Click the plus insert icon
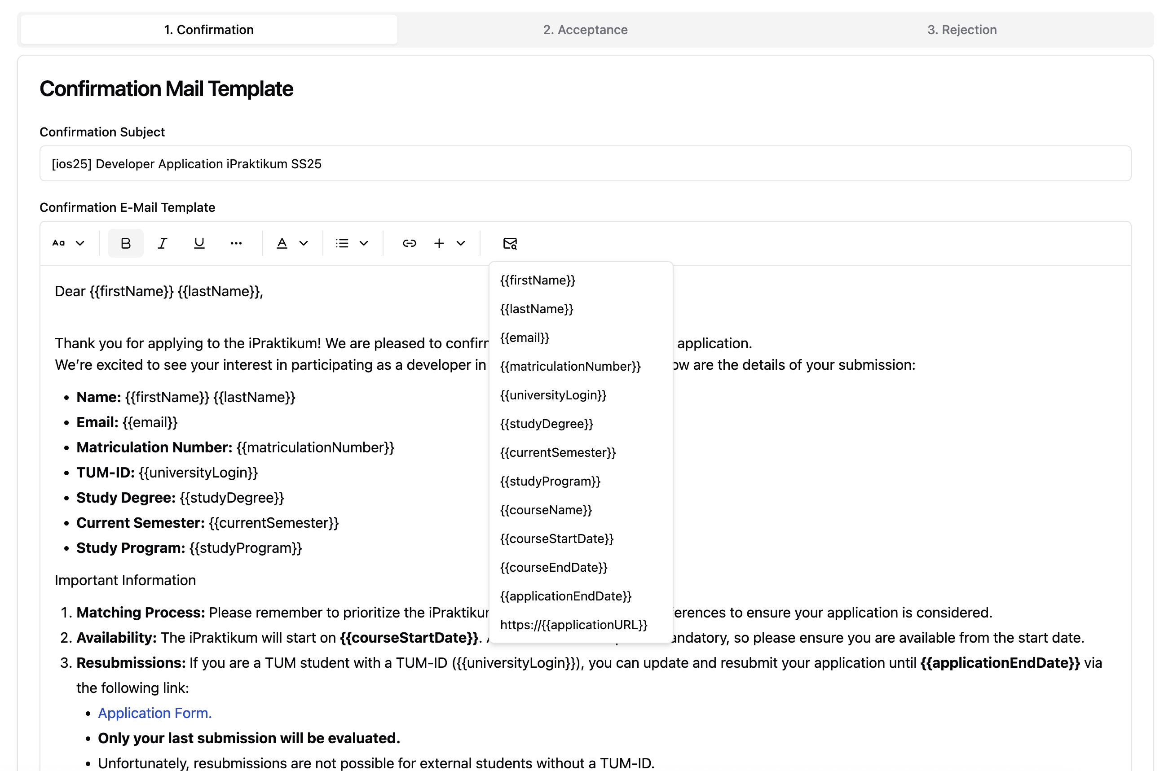1173x771 pixels. pyautogui.click(x=439, y=243)
